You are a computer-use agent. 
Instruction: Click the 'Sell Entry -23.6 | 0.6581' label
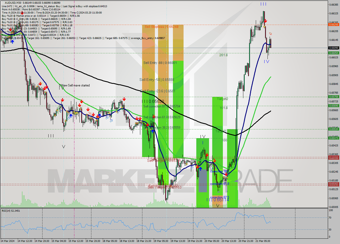click(158, 91)
